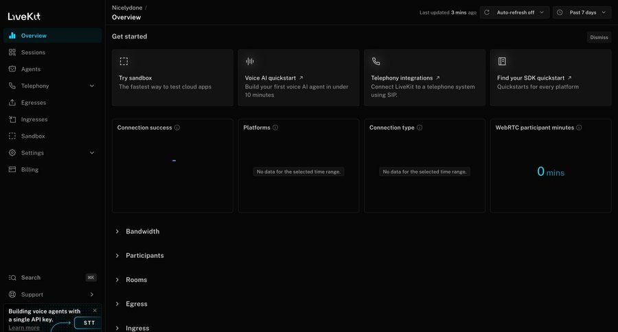Dismiss the Get started section
Image resolution: width=618 pixels, height=332 pixels.
point(599,37)
